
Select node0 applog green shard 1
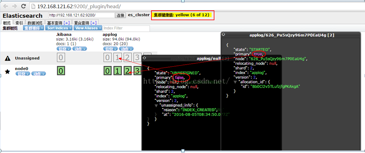pyautogui.click(x=118, y=71)
